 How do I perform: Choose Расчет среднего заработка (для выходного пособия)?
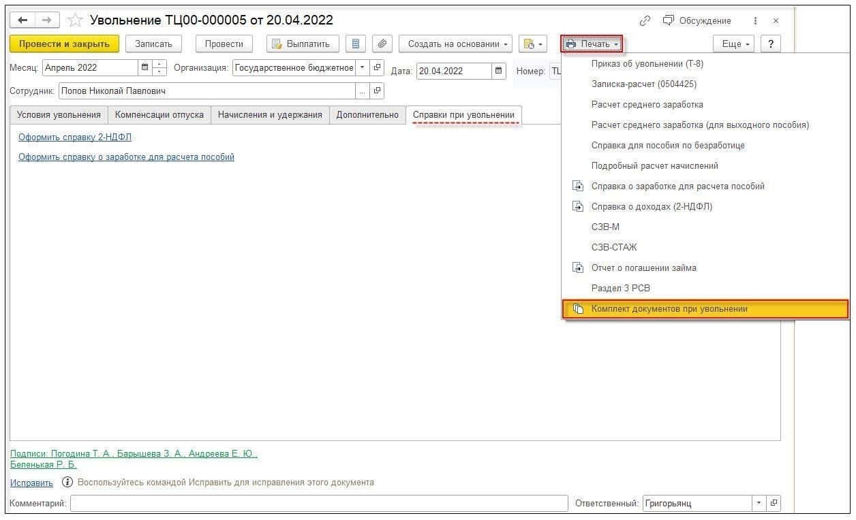[705, 125]
